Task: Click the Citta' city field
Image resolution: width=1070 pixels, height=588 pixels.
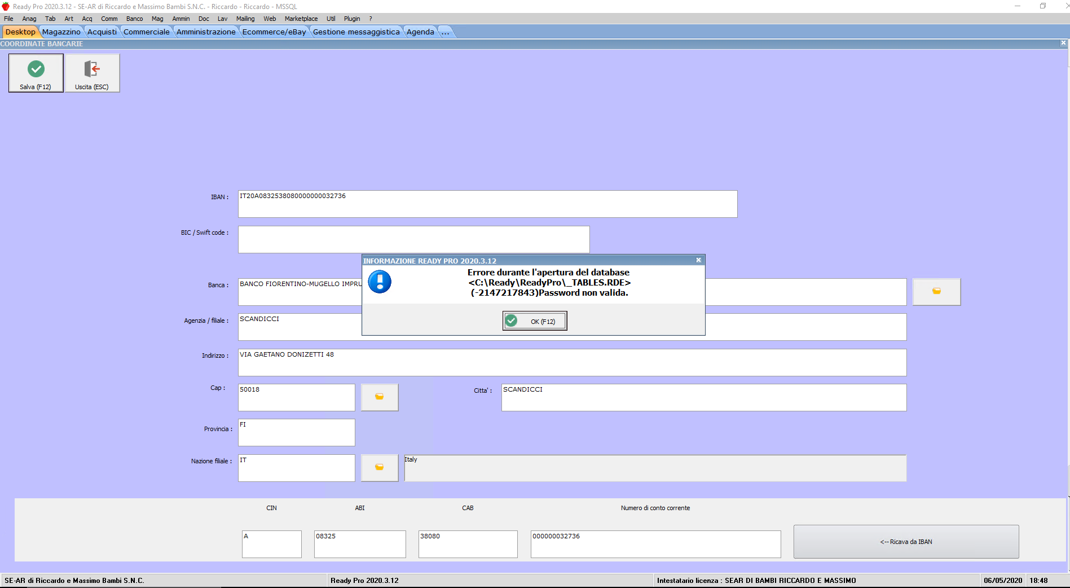Action: 704,397
